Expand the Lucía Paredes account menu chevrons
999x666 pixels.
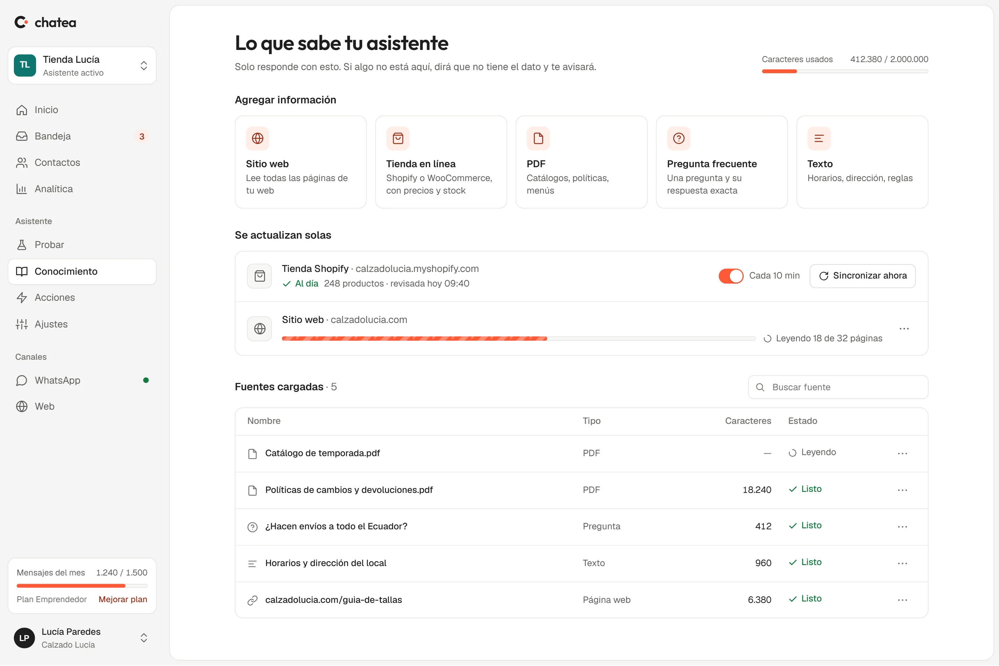pyautogui.click(x=144, y=638)
